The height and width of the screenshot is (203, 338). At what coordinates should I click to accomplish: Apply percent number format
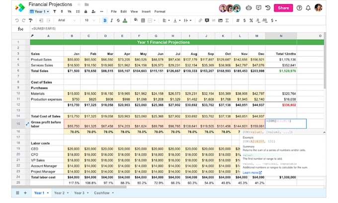tap(251, 20)
